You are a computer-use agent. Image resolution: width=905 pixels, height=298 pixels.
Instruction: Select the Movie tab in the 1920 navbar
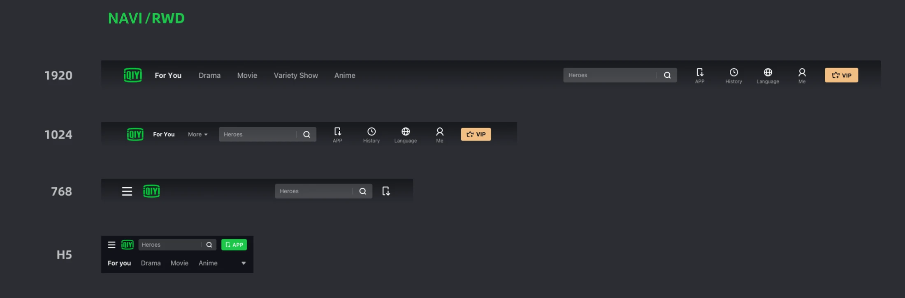click(x=247, y=75)
